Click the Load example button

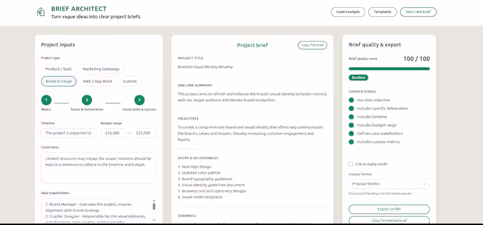pyautogui.click(x=348, y=12)
